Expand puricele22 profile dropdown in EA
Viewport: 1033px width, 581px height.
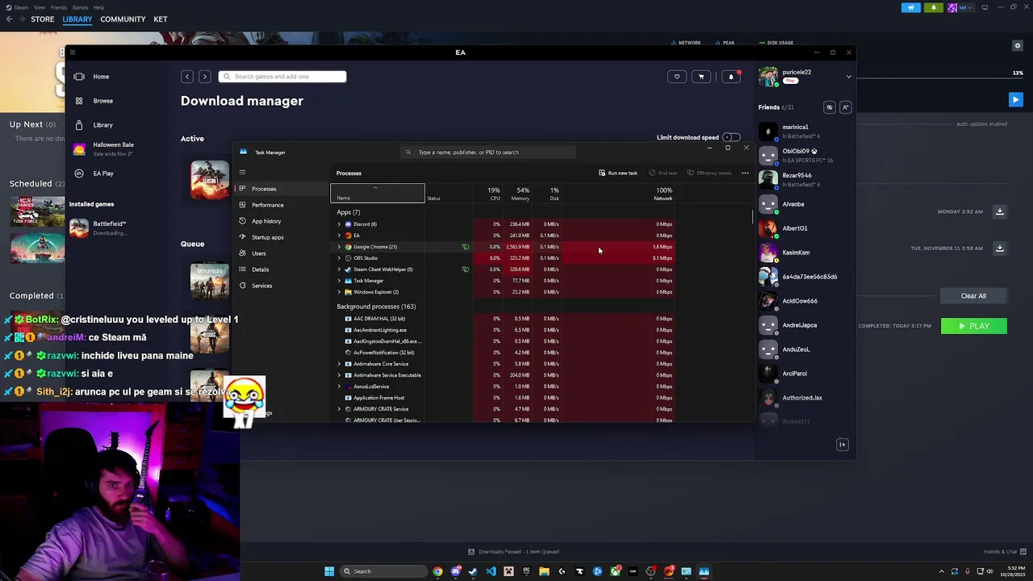(848, 77)
